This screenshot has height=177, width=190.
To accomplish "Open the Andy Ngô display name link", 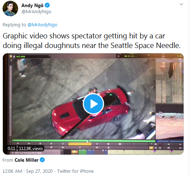I will click(x=32, y=6).
